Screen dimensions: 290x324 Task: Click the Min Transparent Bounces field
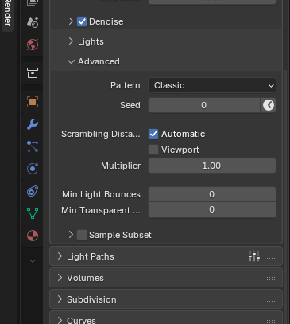(212, 210)
